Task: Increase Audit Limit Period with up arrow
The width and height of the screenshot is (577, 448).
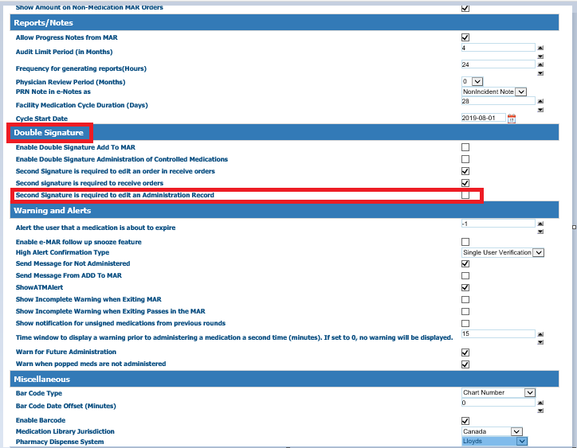Action: [540, 49]
